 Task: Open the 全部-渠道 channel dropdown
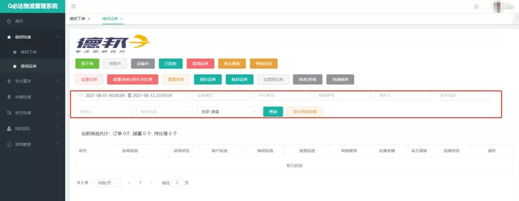228,112
